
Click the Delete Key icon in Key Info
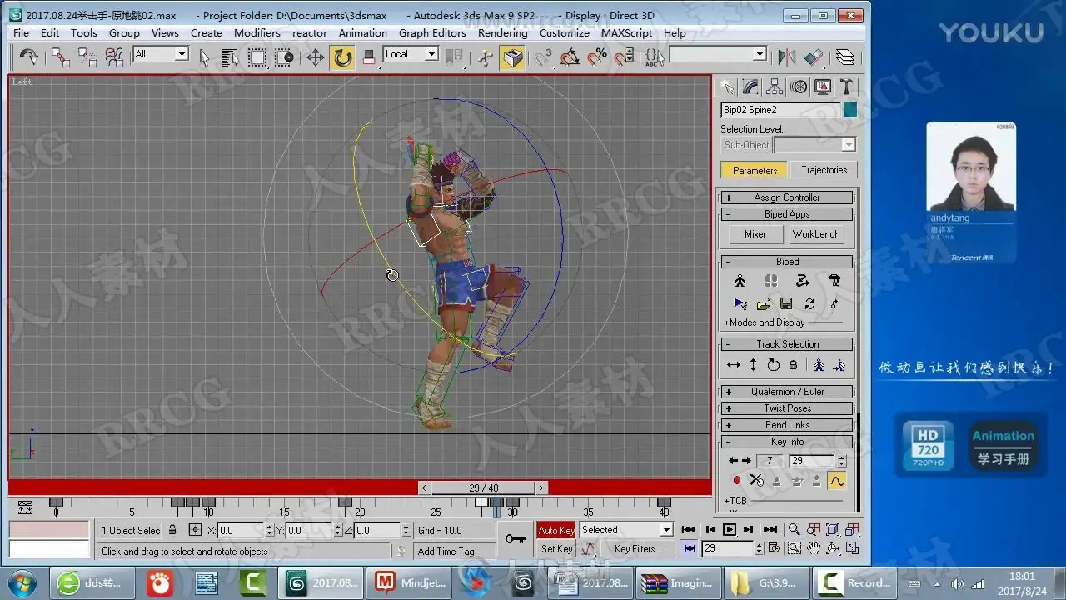[x=756, y=481]
